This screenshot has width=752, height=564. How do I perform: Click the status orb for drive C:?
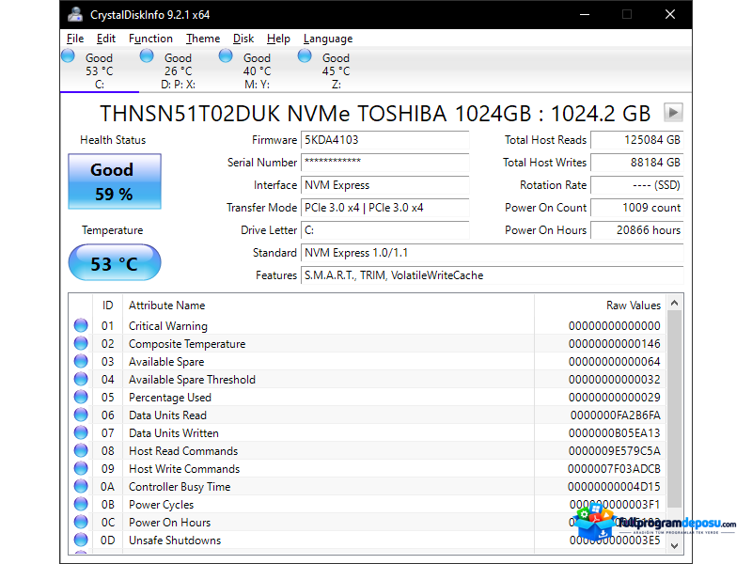(x=68, y=55)
